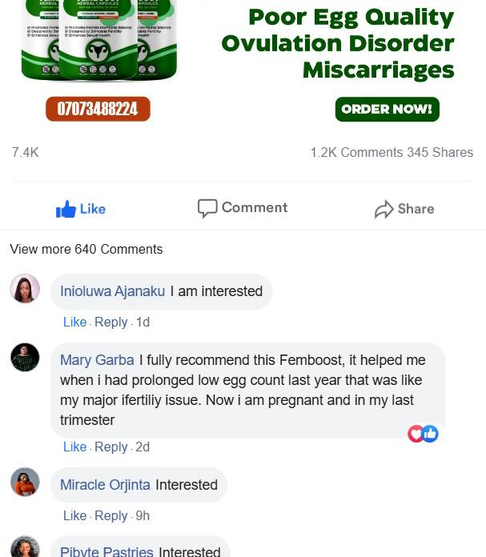This screenshot has width=486, height=557.
Task: Like Miracle Orjinta's comment
Action: [x=74, y=515]
